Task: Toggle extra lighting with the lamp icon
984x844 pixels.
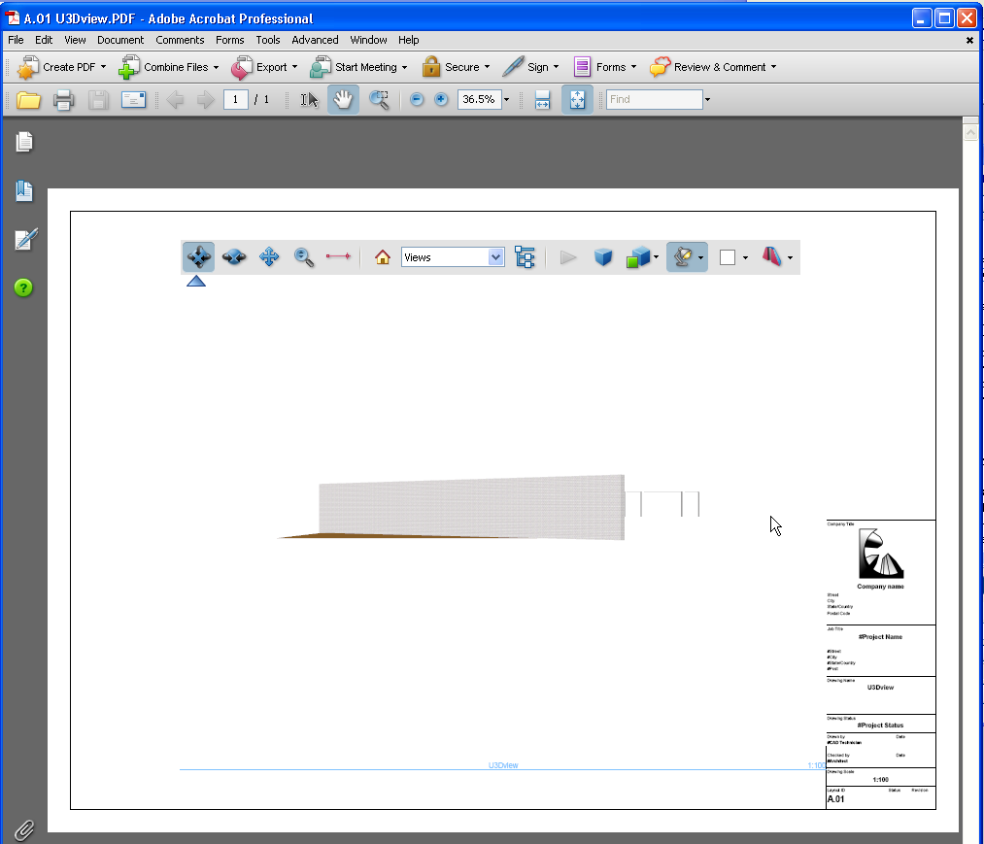Action: (x=683, y=256)
